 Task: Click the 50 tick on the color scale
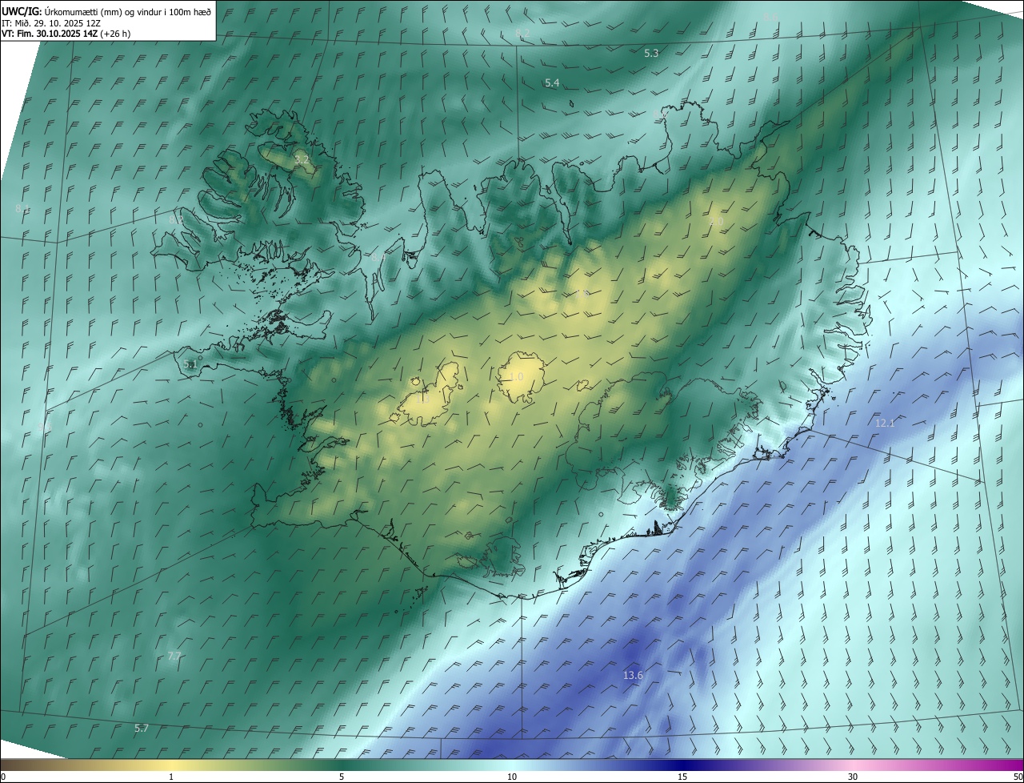pos(1018,777)
